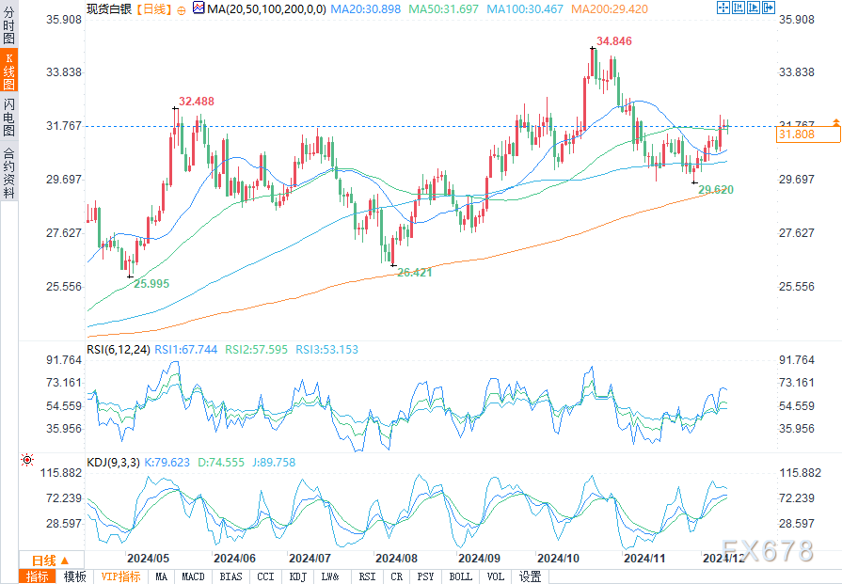Show the 合约资料 side tab

coord(8,172)
